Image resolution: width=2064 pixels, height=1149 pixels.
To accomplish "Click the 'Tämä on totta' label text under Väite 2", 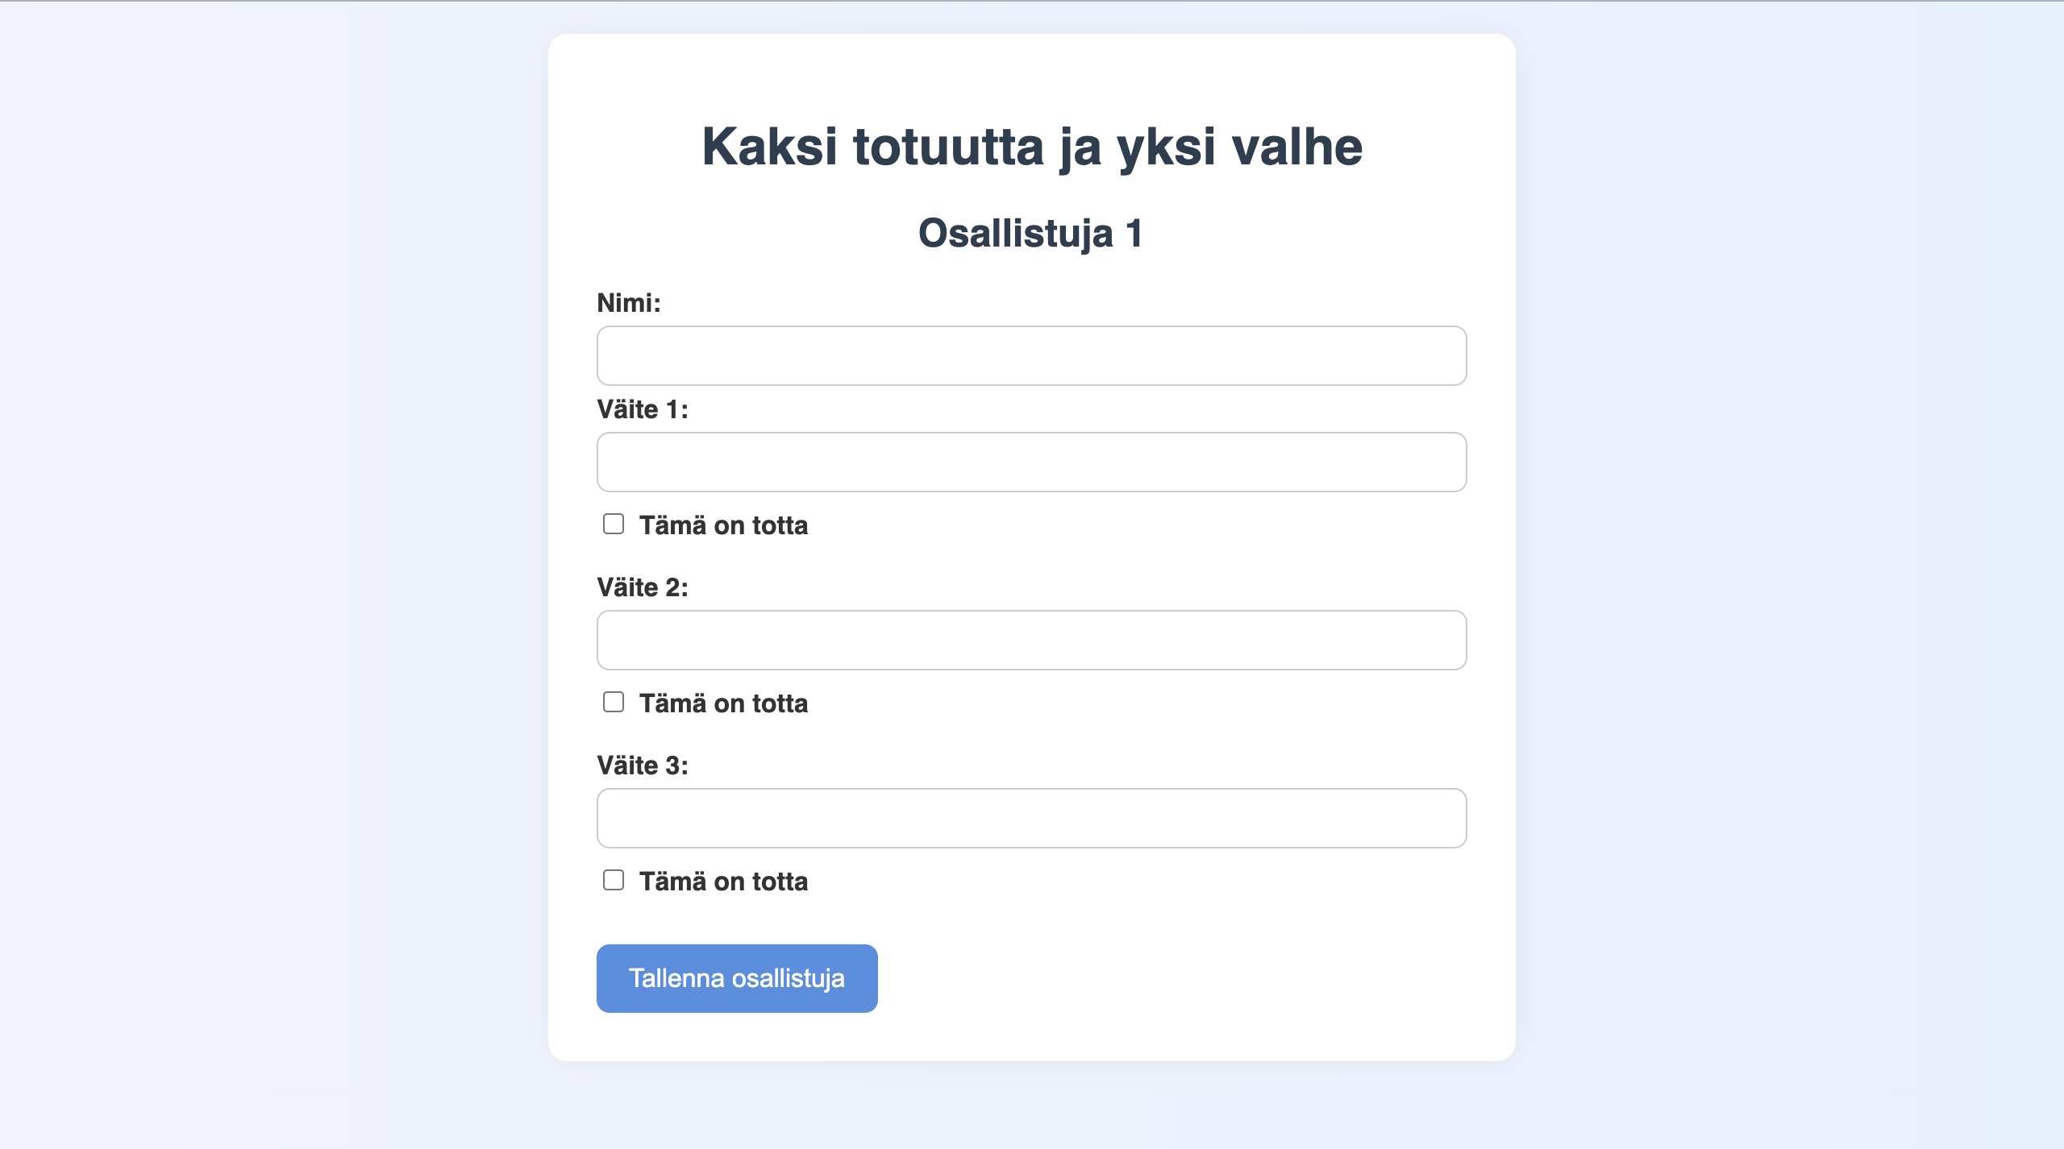I will pos(723,703).
